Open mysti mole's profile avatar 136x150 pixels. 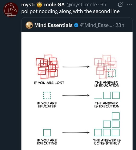11,10
